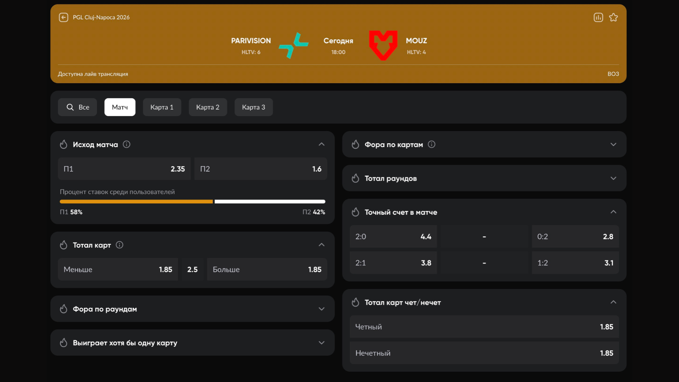Expand the Фора по раундам section
The height and width of the screenshot is (382, 679).
321,309
